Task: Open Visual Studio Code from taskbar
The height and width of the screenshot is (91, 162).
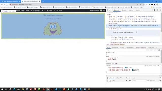Action: pyautogui.click(x=56, y=89)
